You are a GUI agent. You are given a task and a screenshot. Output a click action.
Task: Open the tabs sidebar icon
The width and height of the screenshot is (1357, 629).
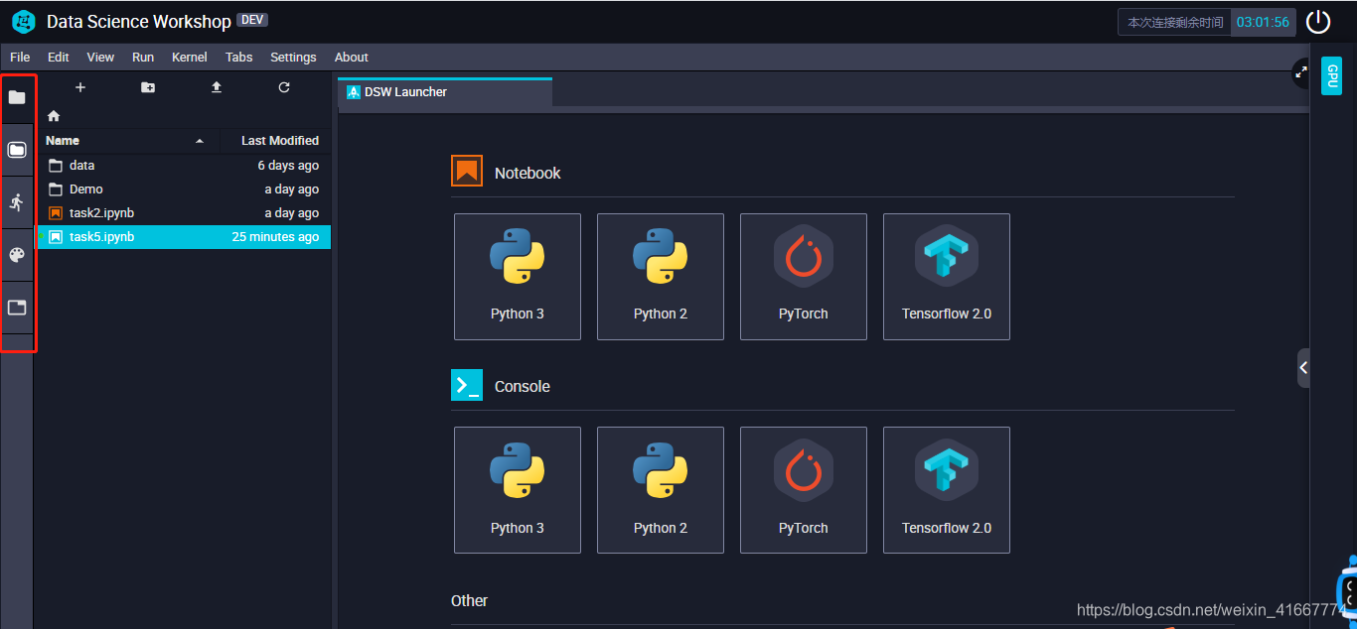tap(17, 308)
